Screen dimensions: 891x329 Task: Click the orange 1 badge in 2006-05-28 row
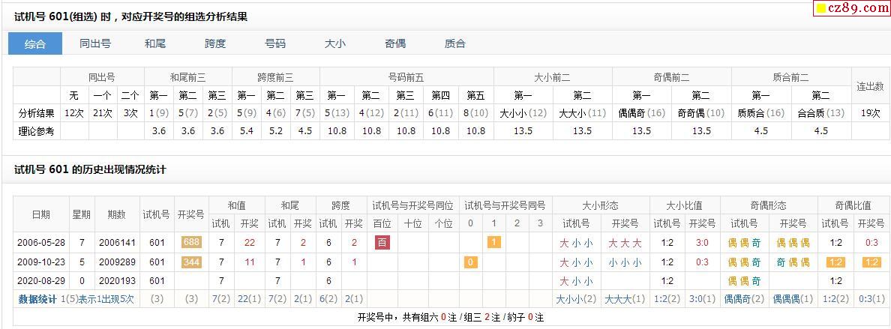click(x=494, y=243)
